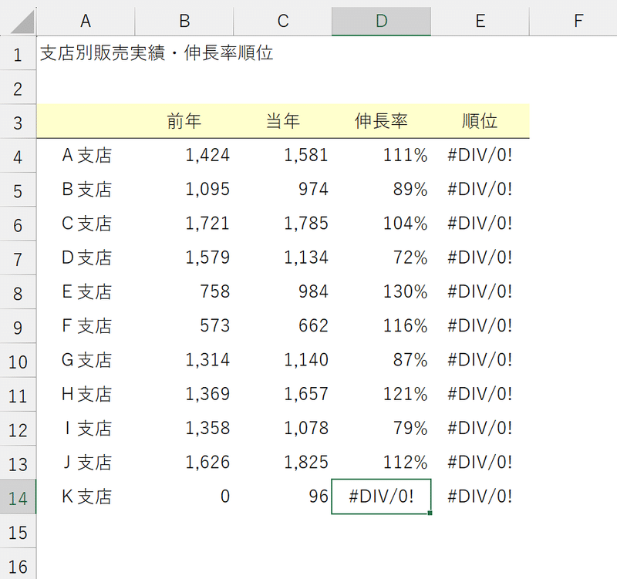Click title cell 支店別販売実績・伸長率順位

click(157, 53)
